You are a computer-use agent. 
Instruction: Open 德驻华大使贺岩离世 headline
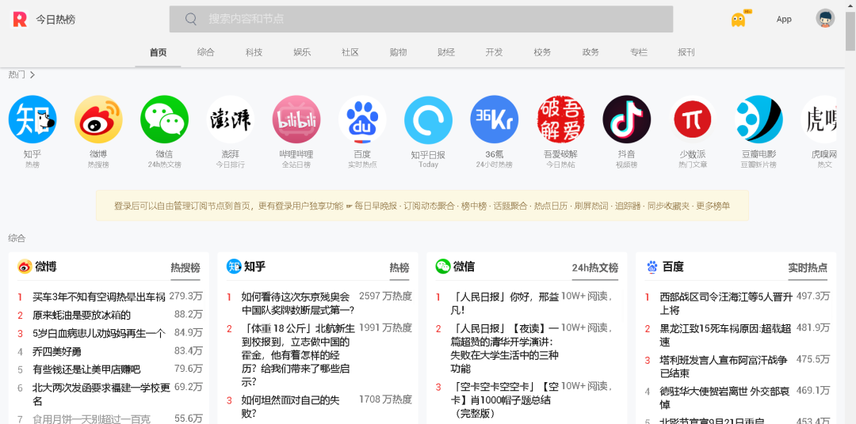click(x=725, y=399)
